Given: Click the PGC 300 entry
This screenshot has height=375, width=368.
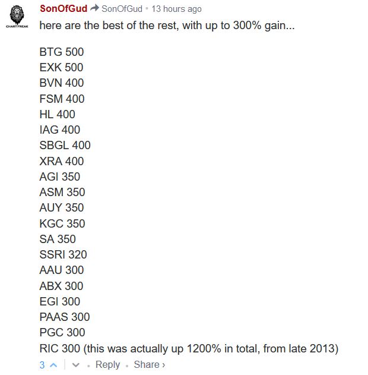Looking at the screenshot, I should pos(62,332).
